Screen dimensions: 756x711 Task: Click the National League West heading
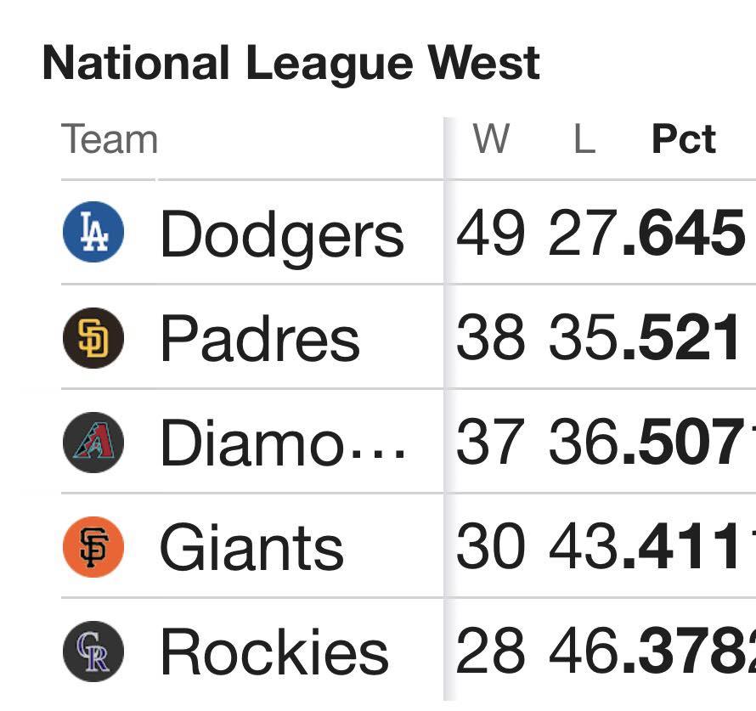tap(291, 64)
